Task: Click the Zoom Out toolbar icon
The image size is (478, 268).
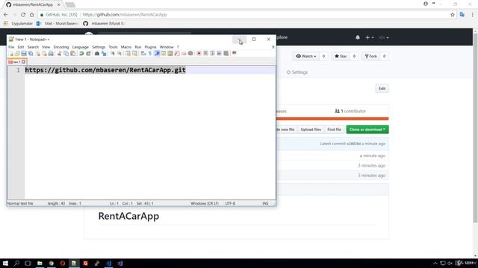Action: tap(119, 54)
